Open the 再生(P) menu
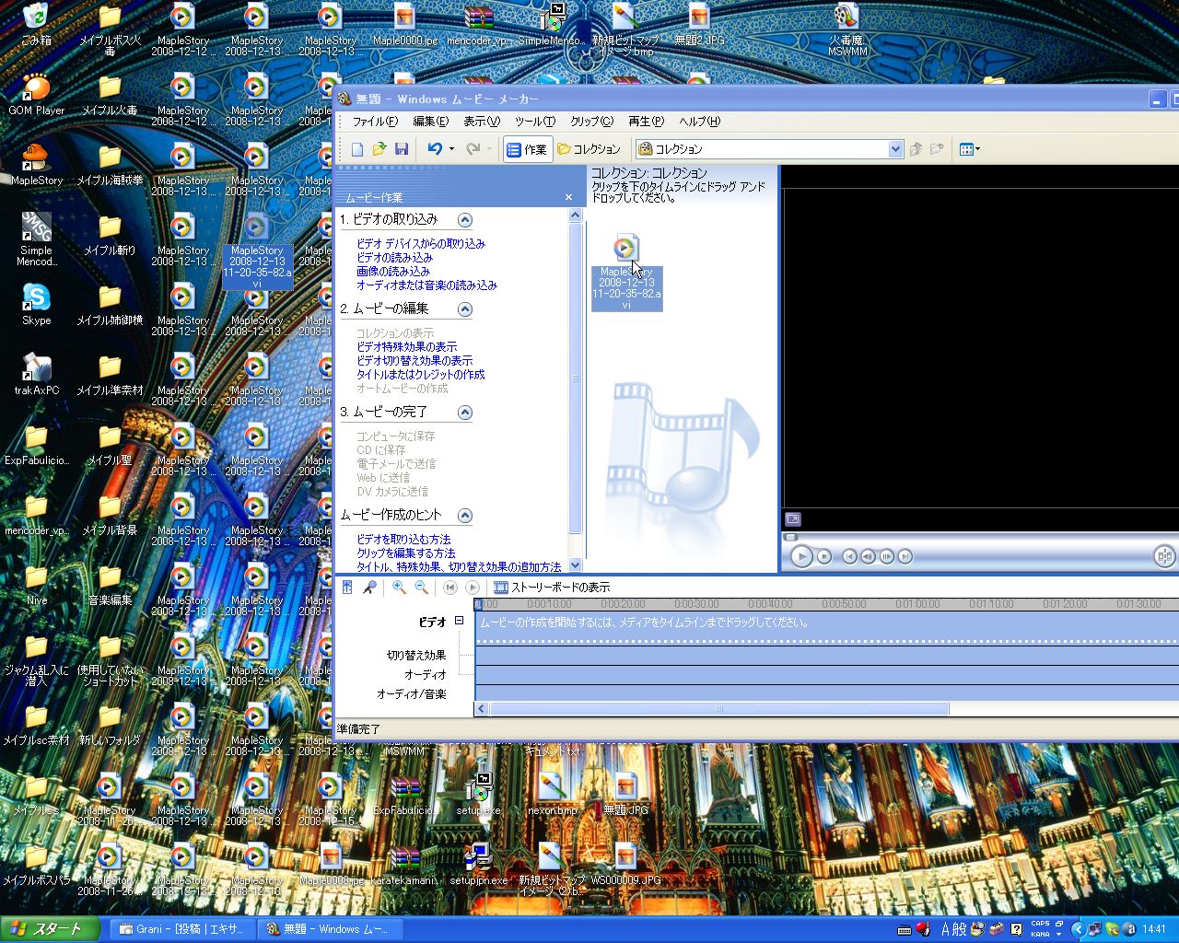 click(647, 122)
